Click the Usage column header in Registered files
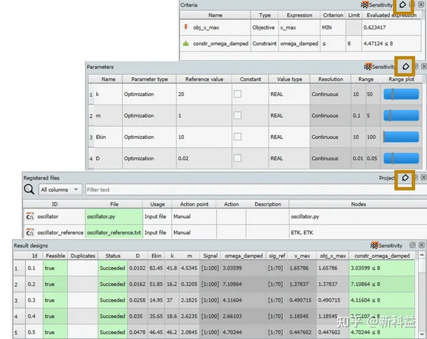The width and height of the screenshot is (427, 339). [x=157, y=204]
